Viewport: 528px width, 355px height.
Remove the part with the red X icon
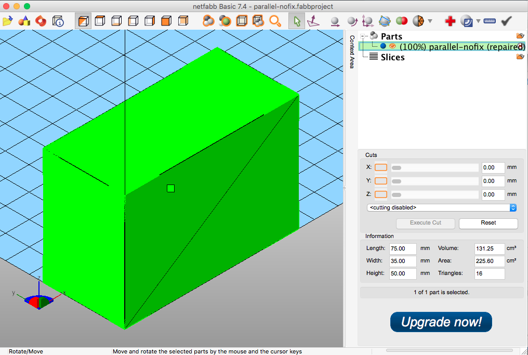click(x=522, y=46)
